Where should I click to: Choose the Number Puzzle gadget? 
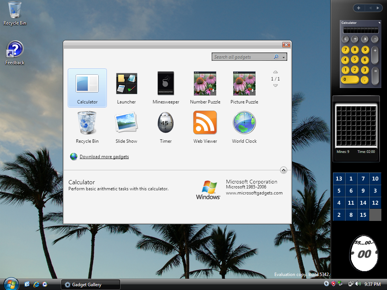205,84
